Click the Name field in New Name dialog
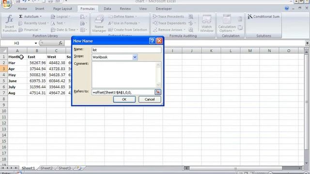This screenshot has width=310, height=174. pyautogui.click(x=126, y=50)
